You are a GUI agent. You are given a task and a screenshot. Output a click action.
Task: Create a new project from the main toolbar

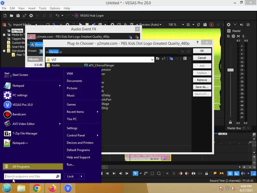pyautogui.click(x=5, y=16)
